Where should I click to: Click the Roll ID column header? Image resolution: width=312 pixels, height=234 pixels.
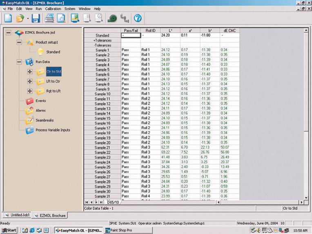point(150,31)
